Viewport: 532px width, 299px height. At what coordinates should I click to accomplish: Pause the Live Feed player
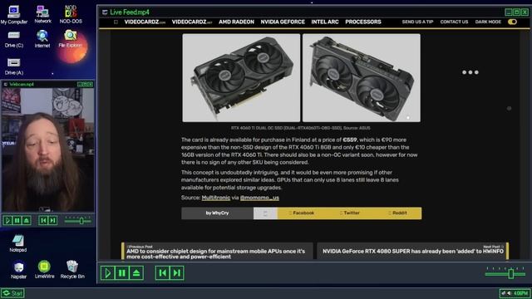[122, 273]
